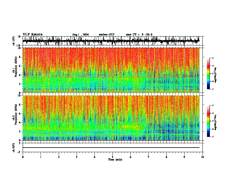This screenshot has height=176, width=228.
Task: Click the "5" tick on the time axis
Action: pyautogui.click(x=113, y=157)
